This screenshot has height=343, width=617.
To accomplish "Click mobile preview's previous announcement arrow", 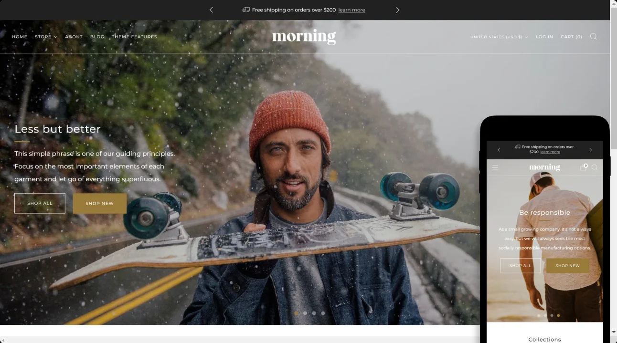I will click(x=499, y=150).
